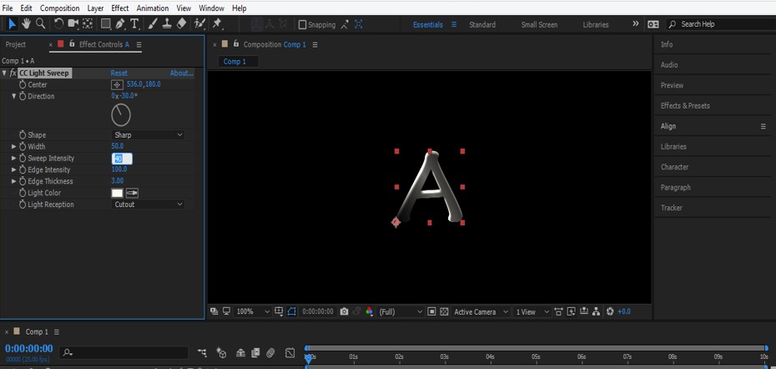776x369 pixels.
Task: Open the Light Color white swatch
Action: pos(117,193)
